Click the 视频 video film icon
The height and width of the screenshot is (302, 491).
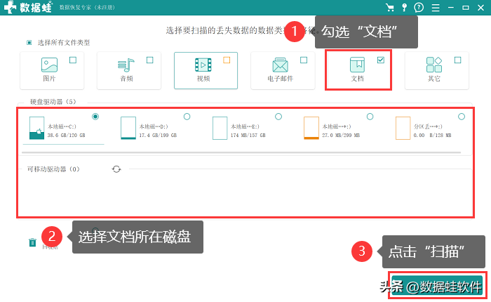coord(203,65)
